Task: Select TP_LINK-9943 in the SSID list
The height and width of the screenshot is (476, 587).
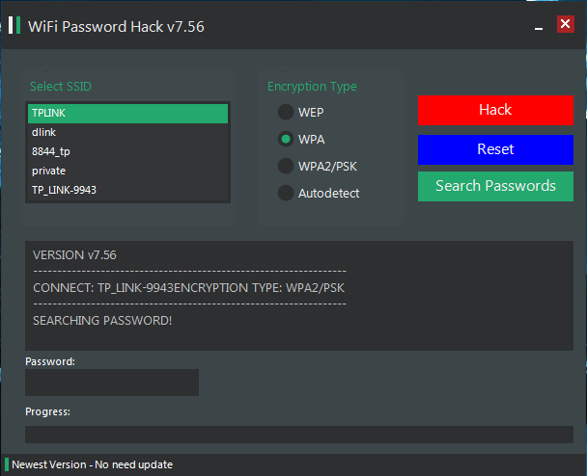Action: click(x=127, y=190)
